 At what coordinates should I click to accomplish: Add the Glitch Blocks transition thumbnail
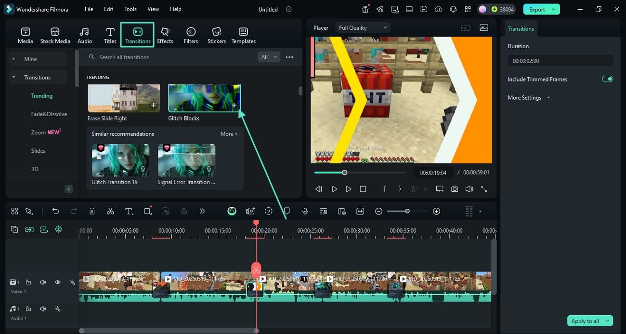204,98
